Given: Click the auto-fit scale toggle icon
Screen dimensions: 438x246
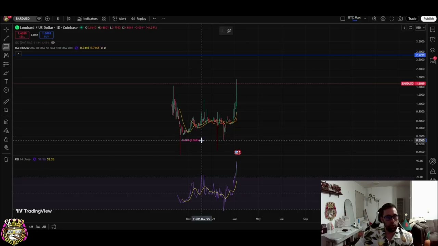Looking at the screenshot, I should [x=411, y=28].
